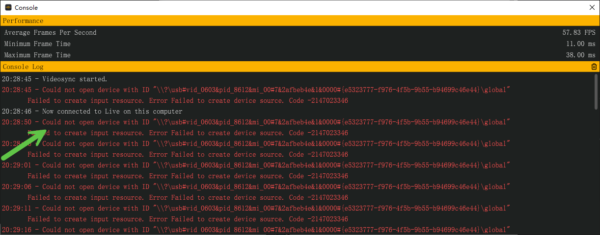Click the 57.83 FPS value
Screen dimensions: 600x235
coord(578,33)
